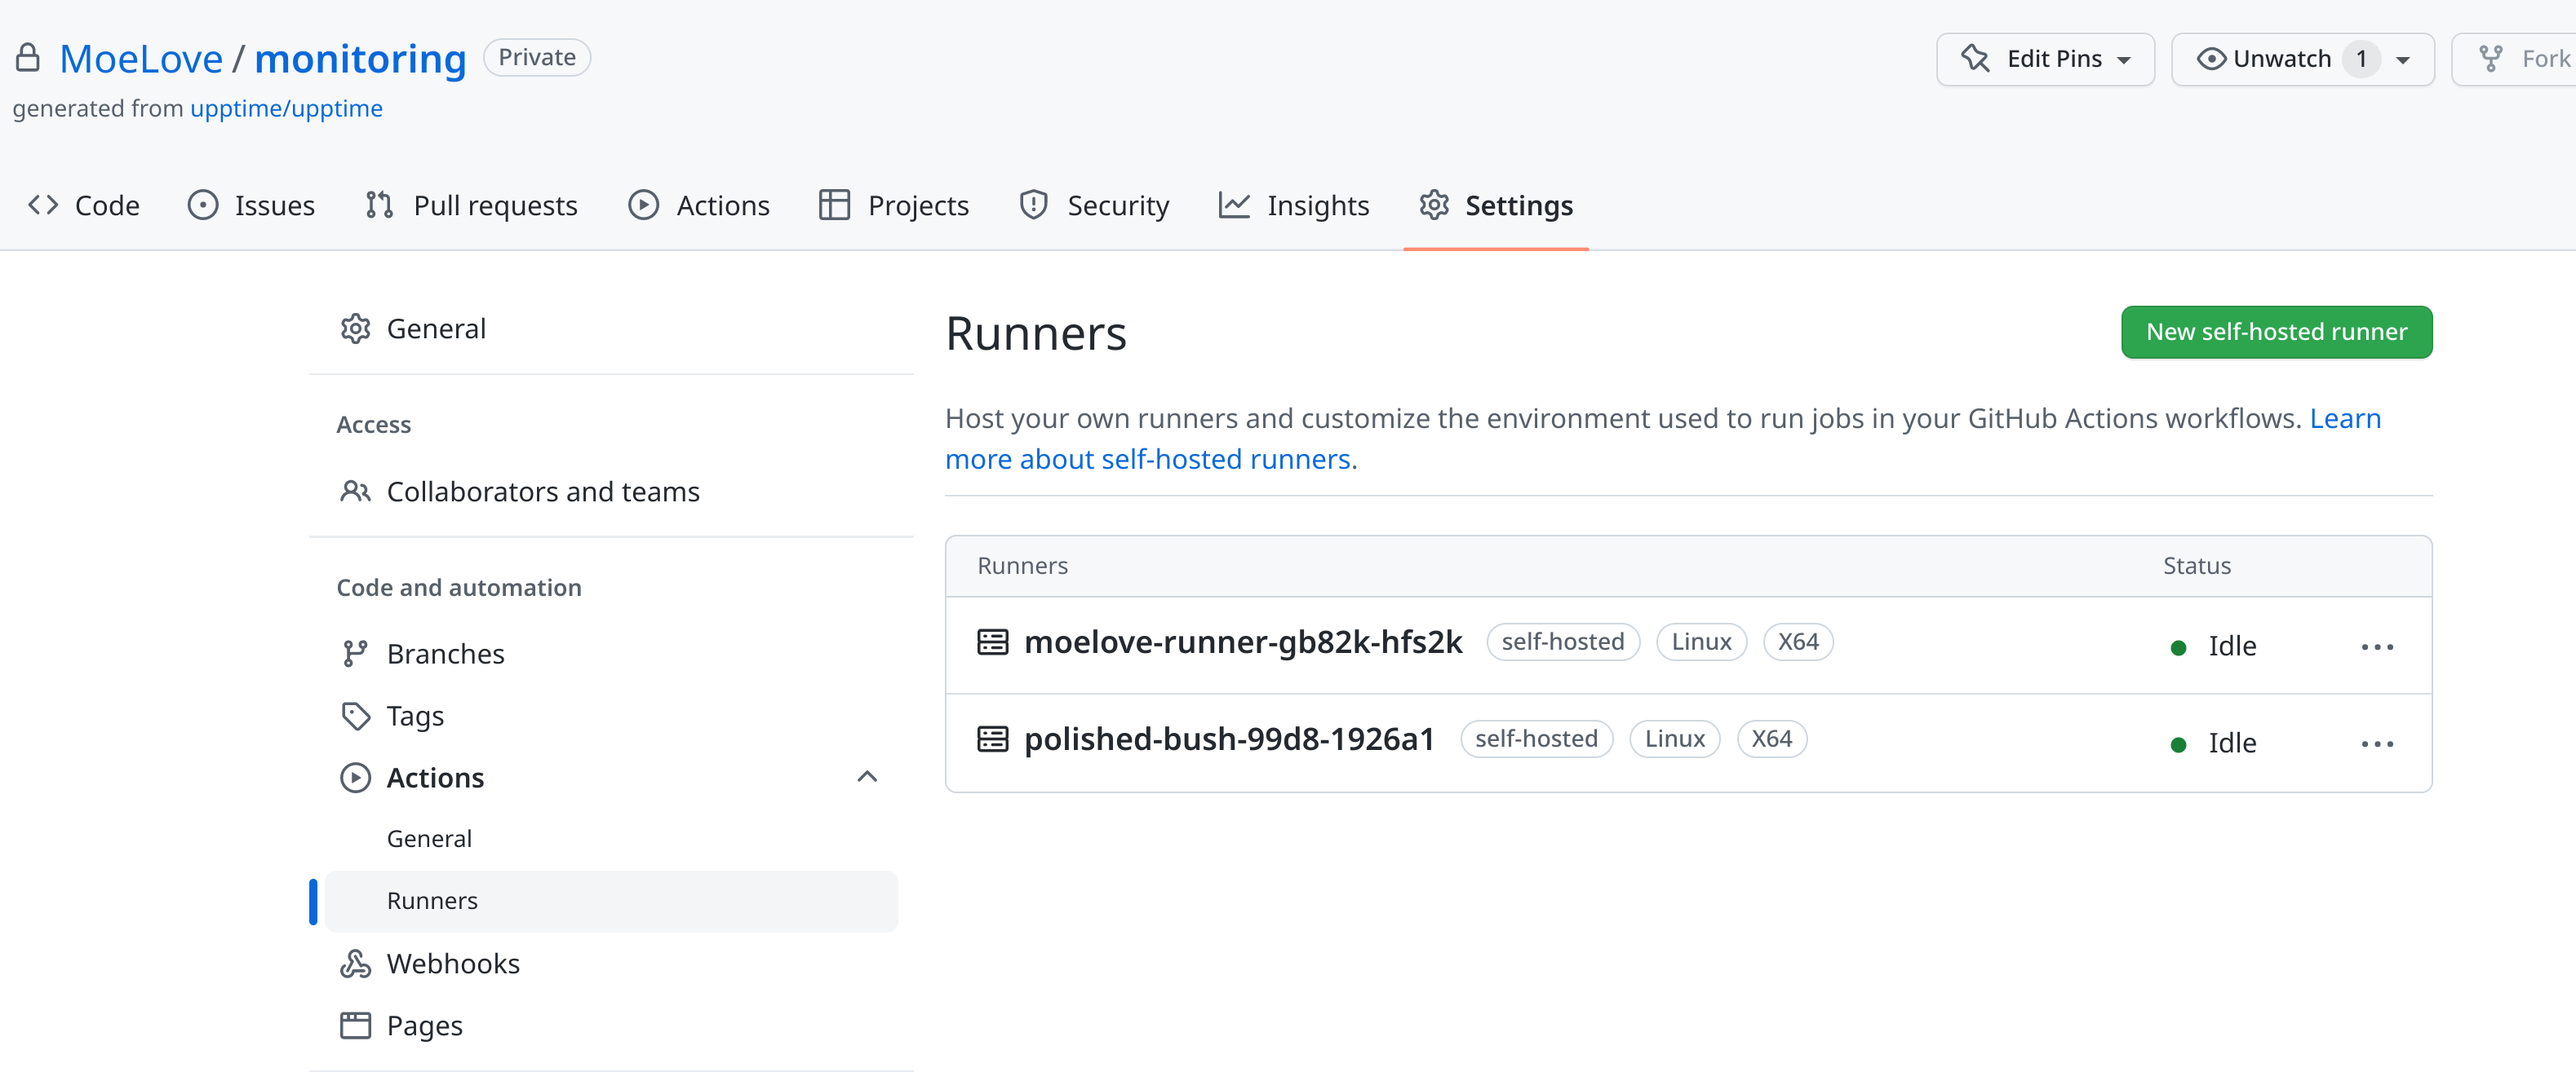2576x1072 pixels.
Task: Open the Unwatch dropdown arrow
Action: tap(2402, 60)
